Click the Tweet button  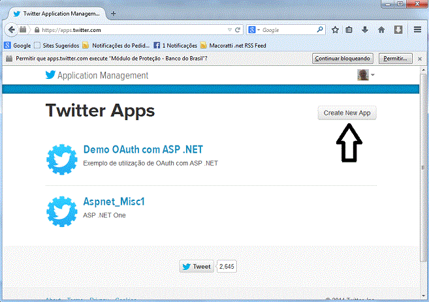point(197,267)
